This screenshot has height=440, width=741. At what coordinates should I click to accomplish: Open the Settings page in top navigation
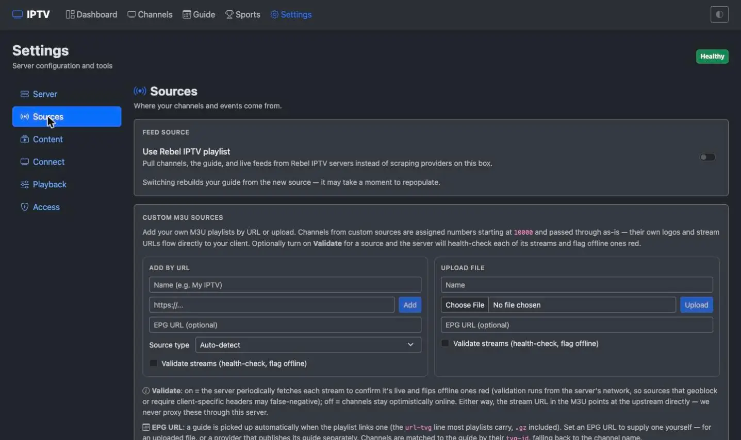click(291, 14)
